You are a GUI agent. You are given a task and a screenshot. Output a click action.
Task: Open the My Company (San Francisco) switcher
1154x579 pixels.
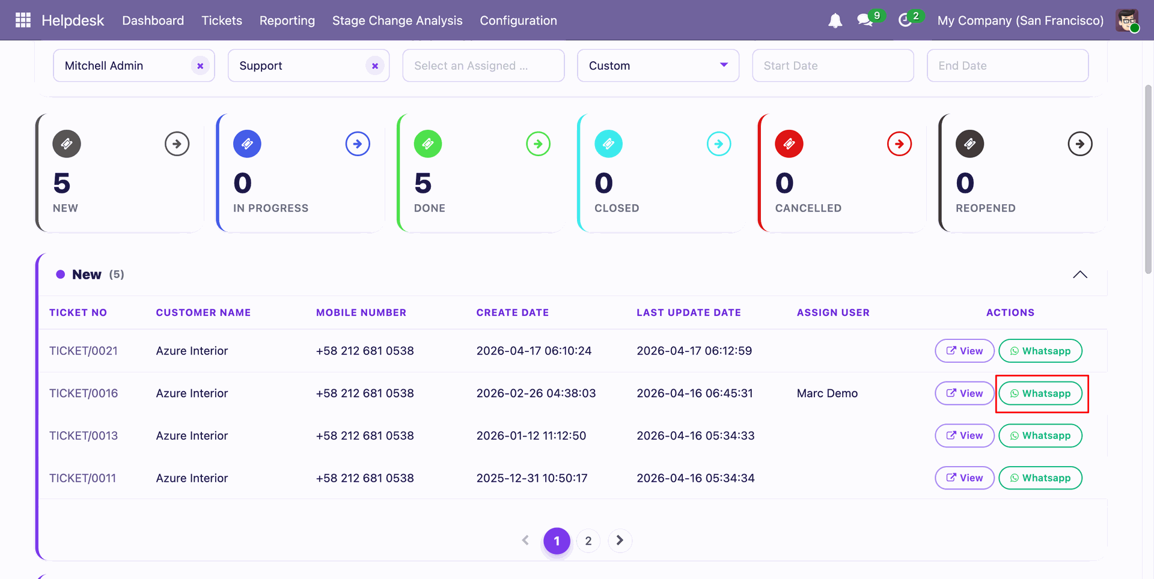[x=1021, y=20]
